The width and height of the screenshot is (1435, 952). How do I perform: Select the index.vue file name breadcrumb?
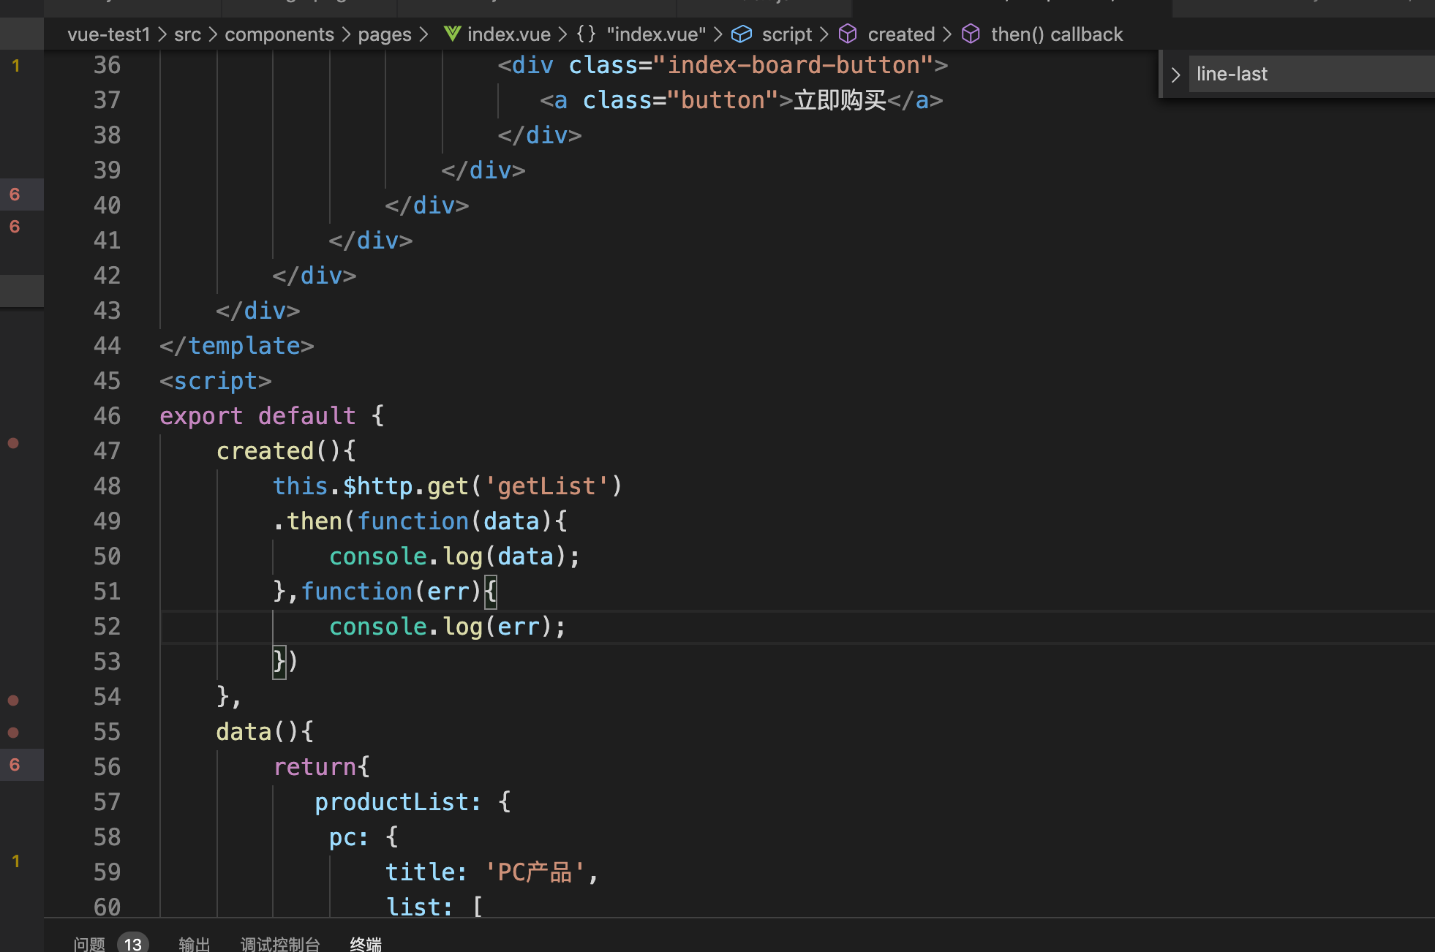pyautogui.click(x=508, y=34)
